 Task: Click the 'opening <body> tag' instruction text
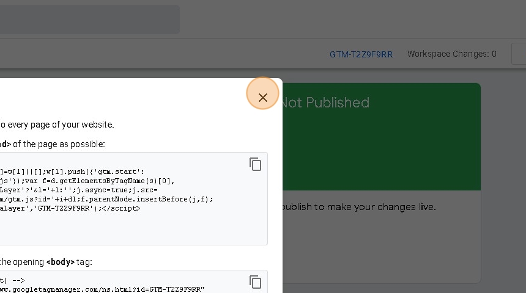click(46, 262)
